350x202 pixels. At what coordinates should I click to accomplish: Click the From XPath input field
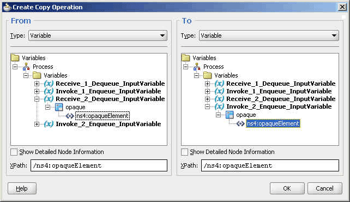click(x=99, y=165)
